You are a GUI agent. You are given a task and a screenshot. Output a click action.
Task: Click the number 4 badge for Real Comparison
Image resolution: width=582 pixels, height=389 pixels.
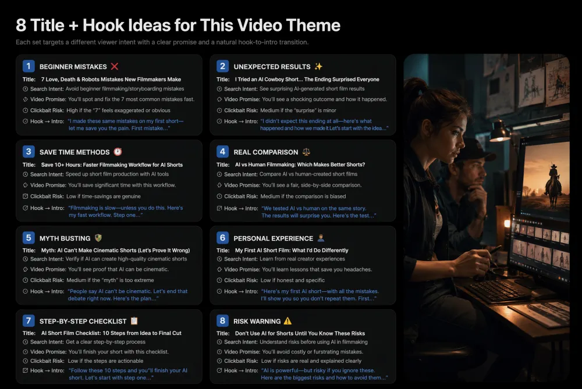[x=222, y=151]
